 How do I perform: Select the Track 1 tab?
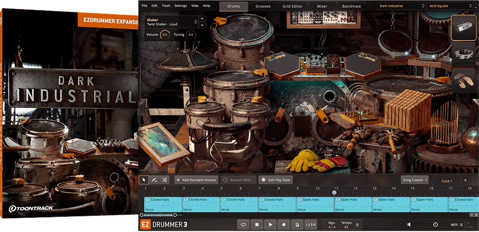point(446,181)
